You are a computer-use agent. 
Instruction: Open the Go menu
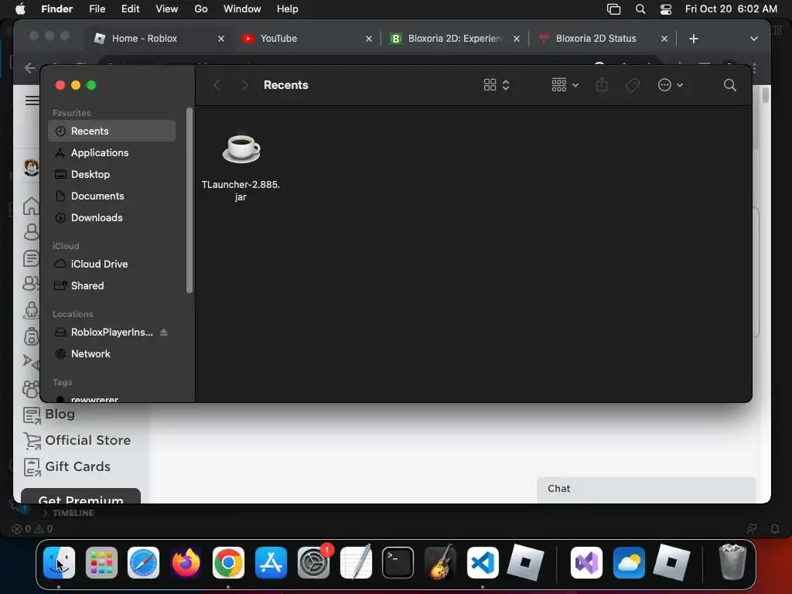point(201,9)
